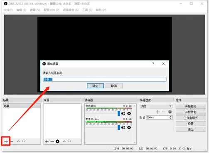Click the scene name input field
The width and height of the screenshot is (209, 153).
pos(105,79)
